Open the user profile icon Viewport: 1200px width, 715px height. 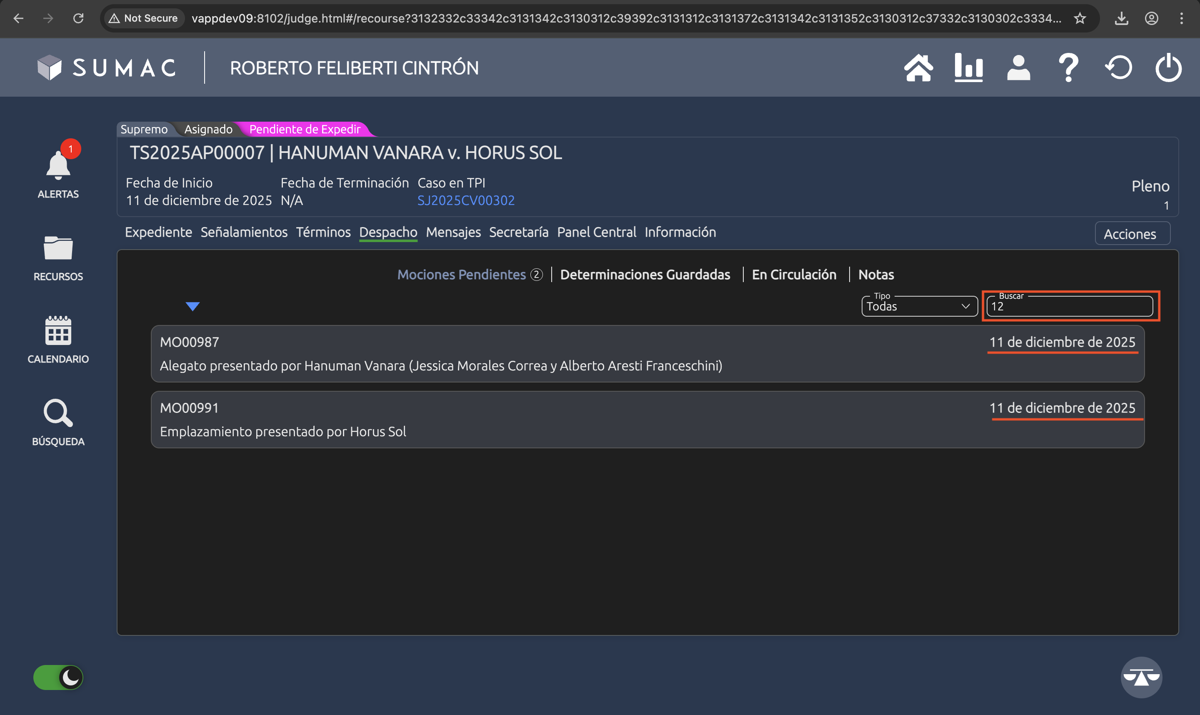[x=1018, y=68]
